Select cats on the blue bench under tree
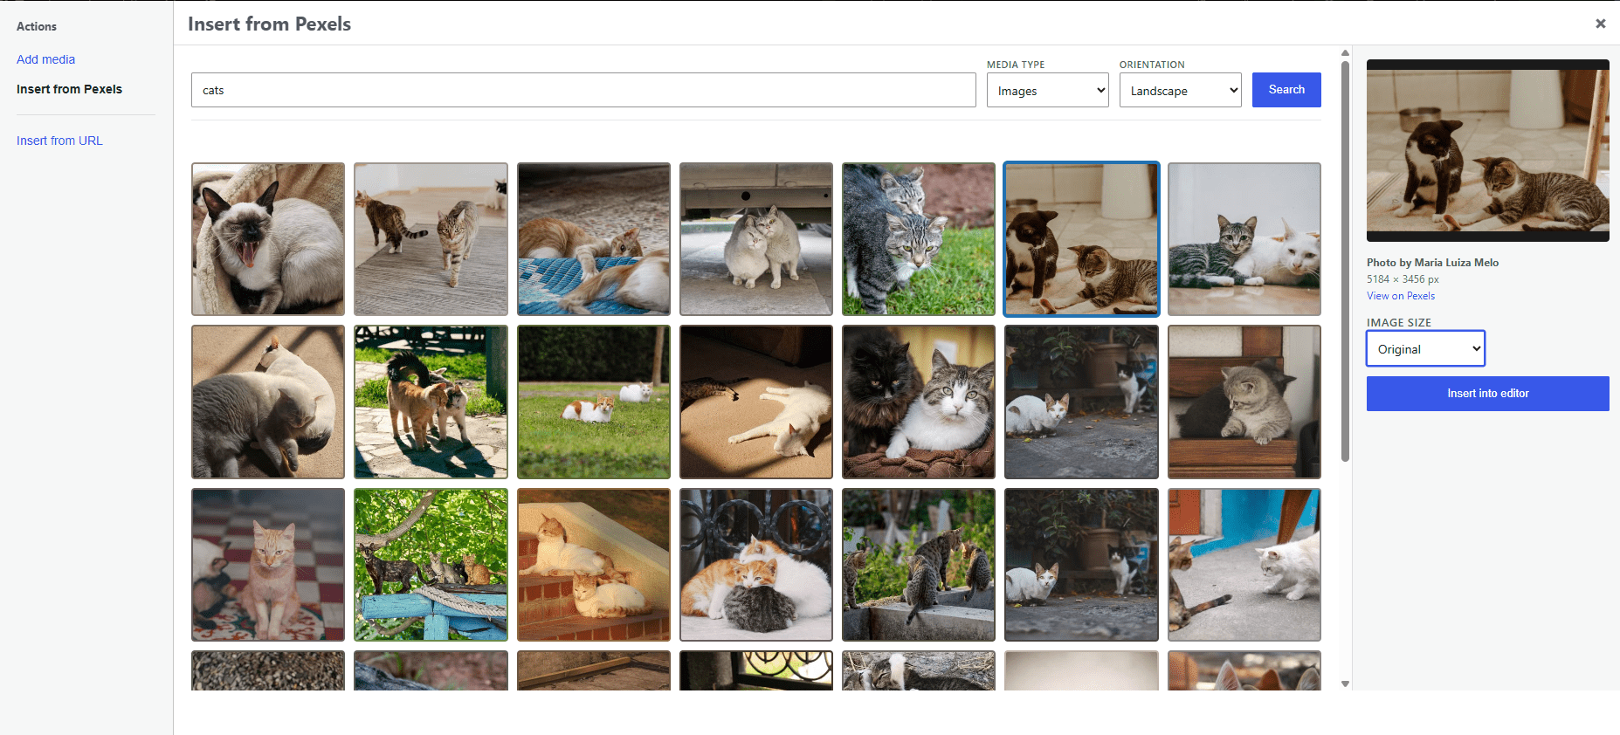This screenshot has width=1620, height=735. (x=431, y=565)
